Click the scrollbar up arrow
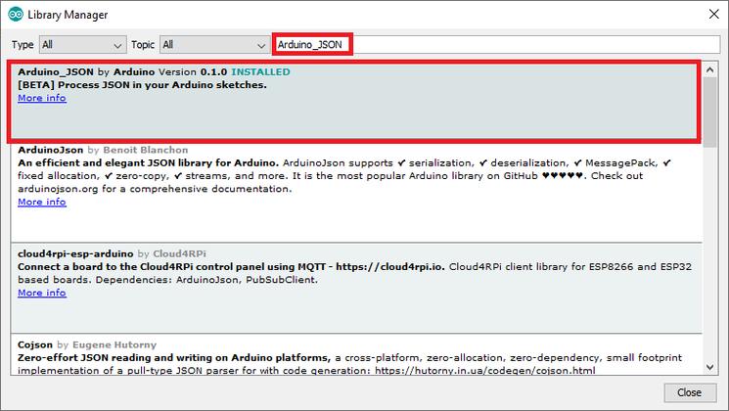This screenshot has height=411, width=729. tap(709, 69)
